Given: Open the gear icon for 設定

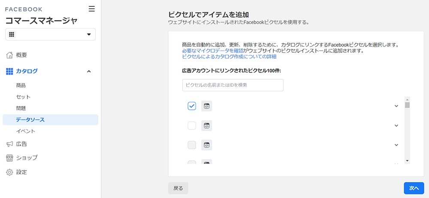Looking at the screenshot, I should click(x=9, y=172).
